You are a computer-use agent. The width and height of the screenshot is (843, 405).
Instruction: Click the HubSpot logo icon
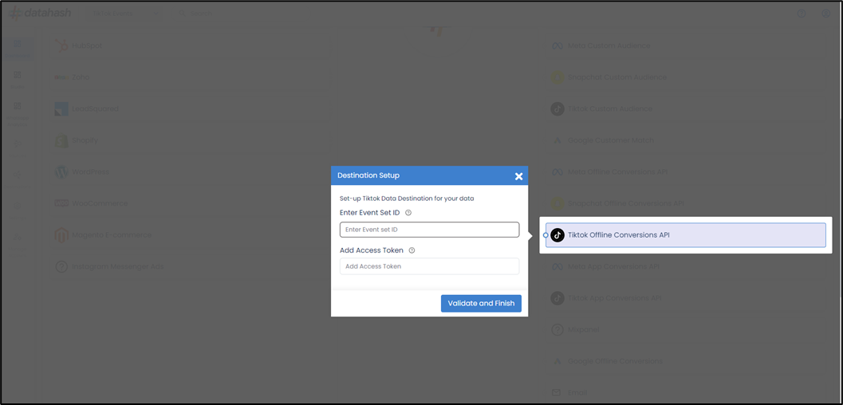coord(61,45)
